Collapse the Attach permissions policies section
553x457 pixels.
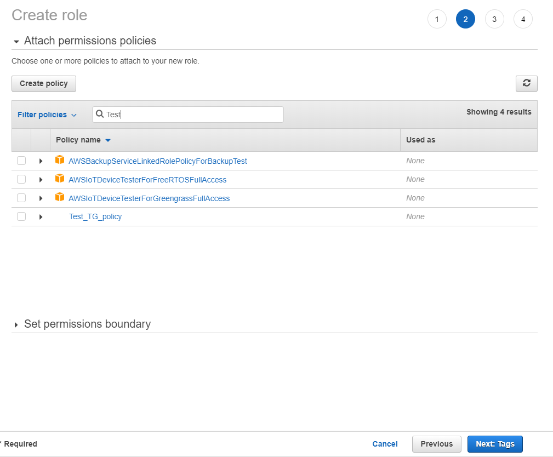(x=16, y=42)
